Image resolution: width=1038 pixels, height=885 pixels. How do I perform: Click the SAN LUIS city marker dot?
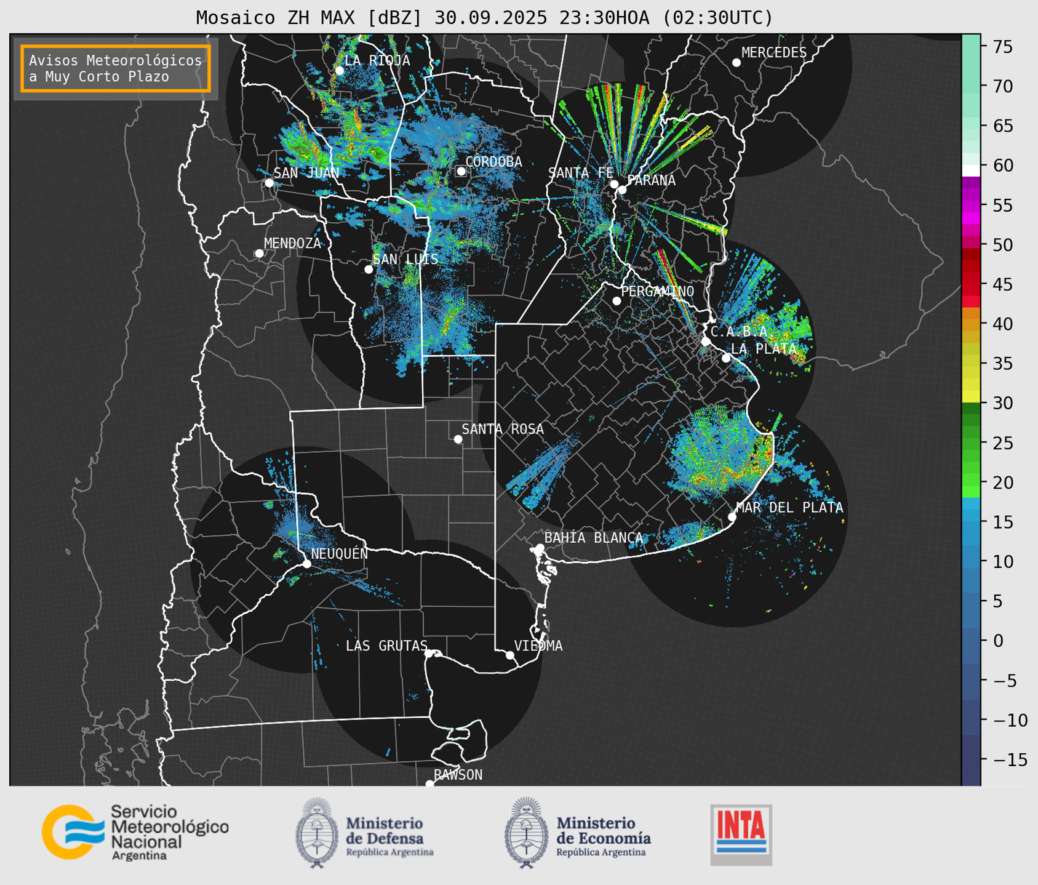pyautogui.click(x=369, y=270)
